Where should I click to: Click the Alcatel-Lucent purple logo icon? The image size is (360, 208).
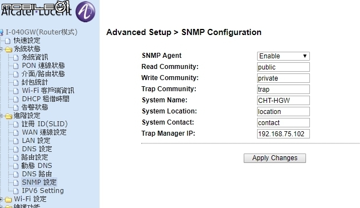85,12
